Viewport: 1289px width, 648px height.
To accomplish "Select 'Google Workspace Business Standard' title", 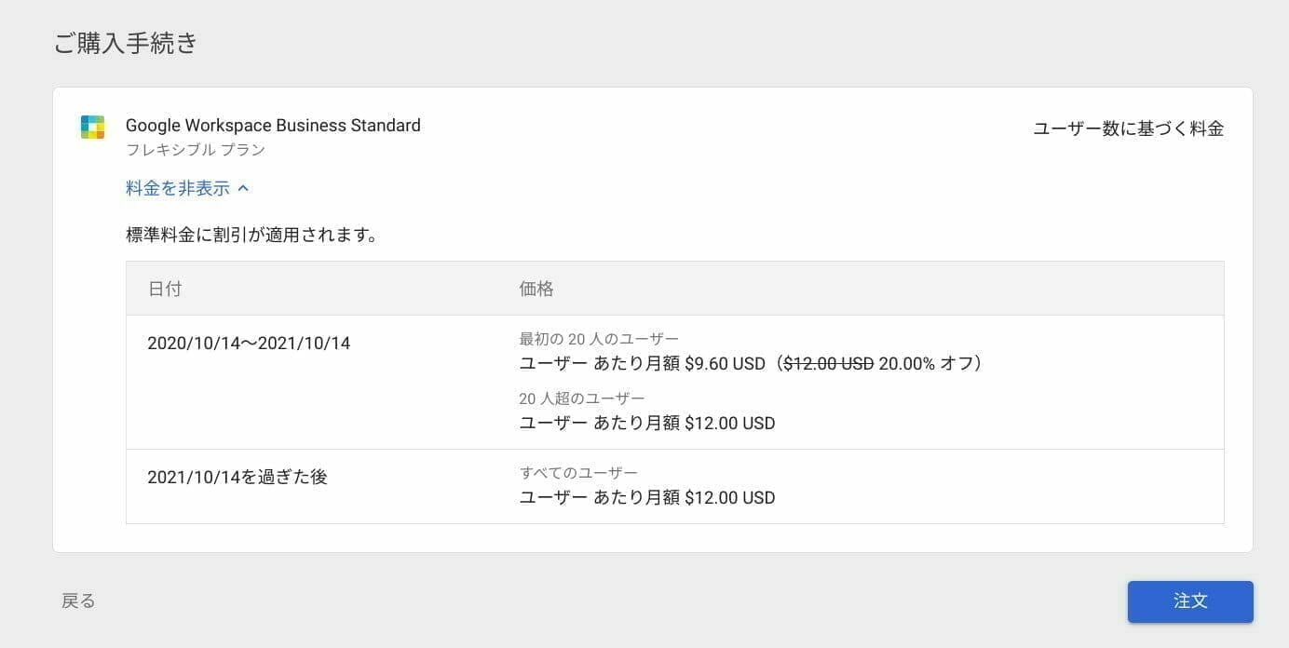I will click(273, 126).
